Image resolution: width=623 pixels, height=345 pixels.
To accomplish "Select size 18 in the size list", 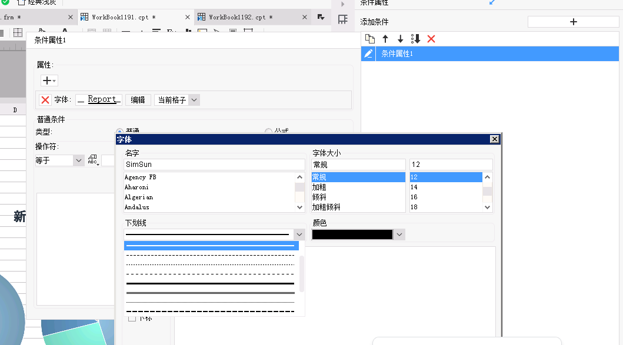I will click(446, 207).
